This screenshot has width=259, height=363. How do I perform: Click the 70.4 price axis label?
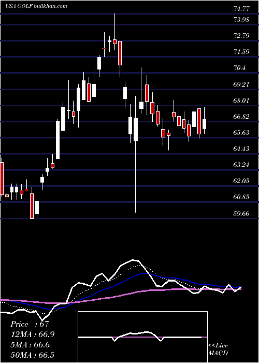(x=239, y=68)
